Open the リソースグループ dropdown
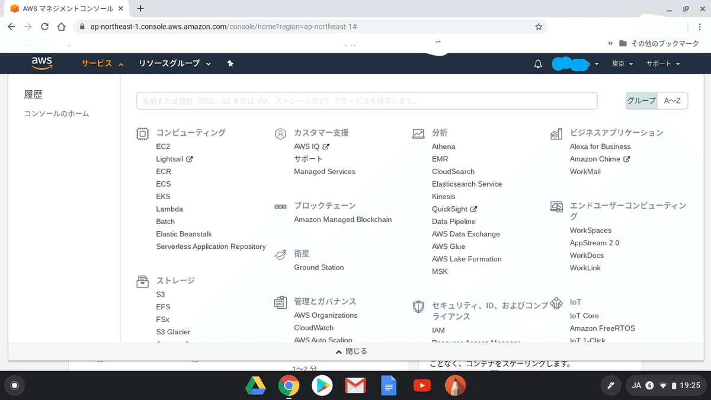Screen dimensions: 711x400 (x=175, y=63)
